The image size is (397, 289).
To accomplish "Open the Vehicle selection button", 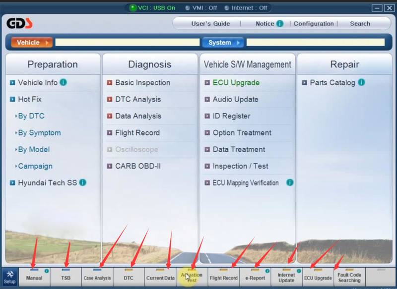I will click(32, 43).
